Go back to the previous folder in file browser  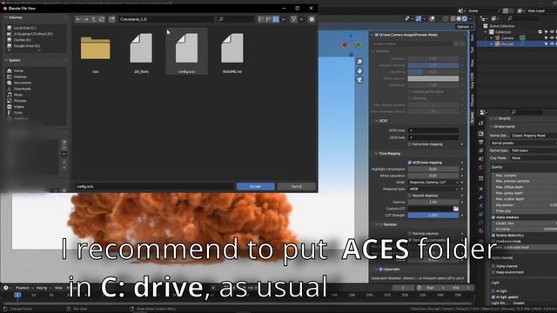pyautogui.click(x=78, y=19)
